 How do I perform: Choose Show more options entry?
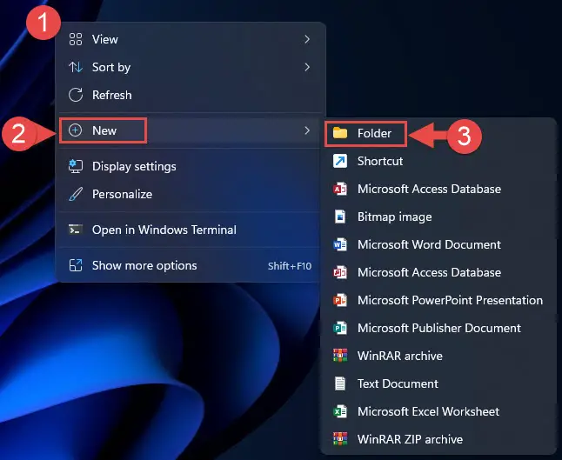(191, 265)
